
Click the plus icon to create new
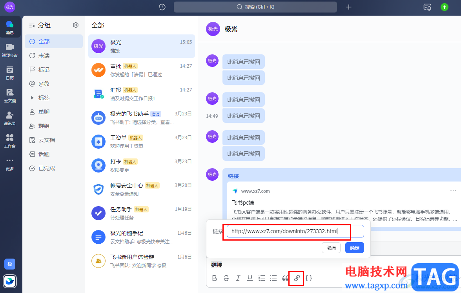[349, 7]
